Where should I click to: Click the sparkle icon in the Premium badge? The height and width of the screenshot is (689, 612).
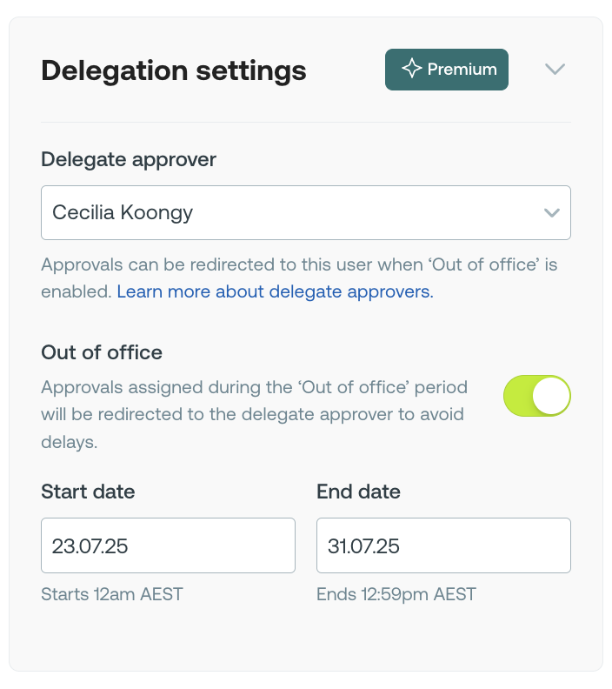point(411,70)
